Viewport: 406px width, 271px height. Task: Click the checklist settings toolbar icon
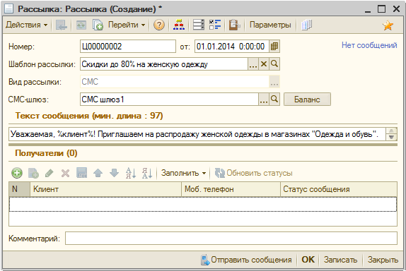pyautogui.click(x=215, y=25)
